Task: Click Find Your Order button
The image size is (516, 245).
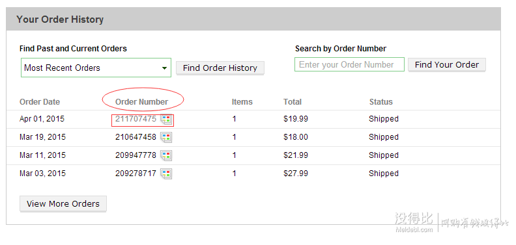Action: (446, 65)
